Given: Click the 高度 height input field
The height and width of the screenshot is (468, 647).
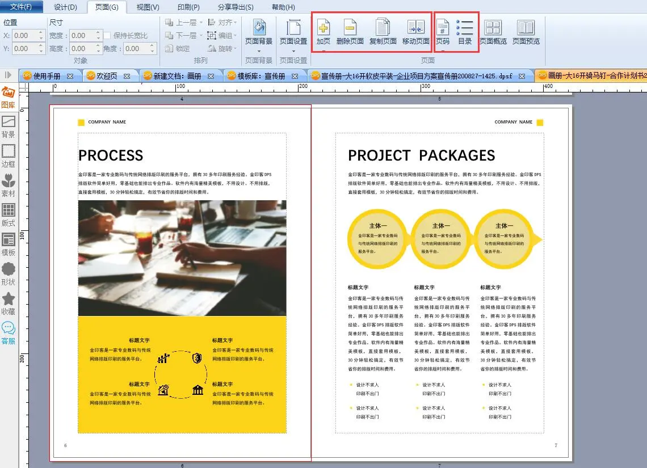Looking at the screenshot, I should coord(82,49).
